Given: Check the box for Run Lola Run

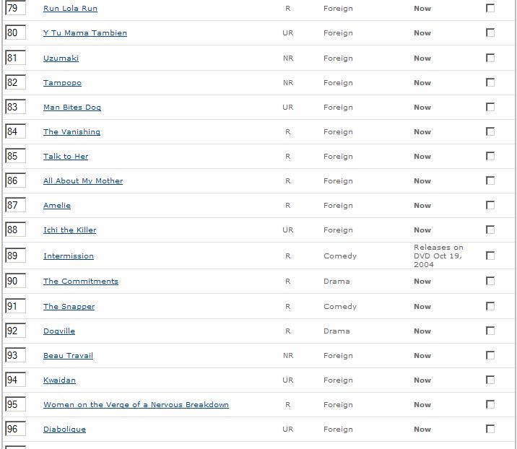Looking at the screenshot, I should point(490,8).
